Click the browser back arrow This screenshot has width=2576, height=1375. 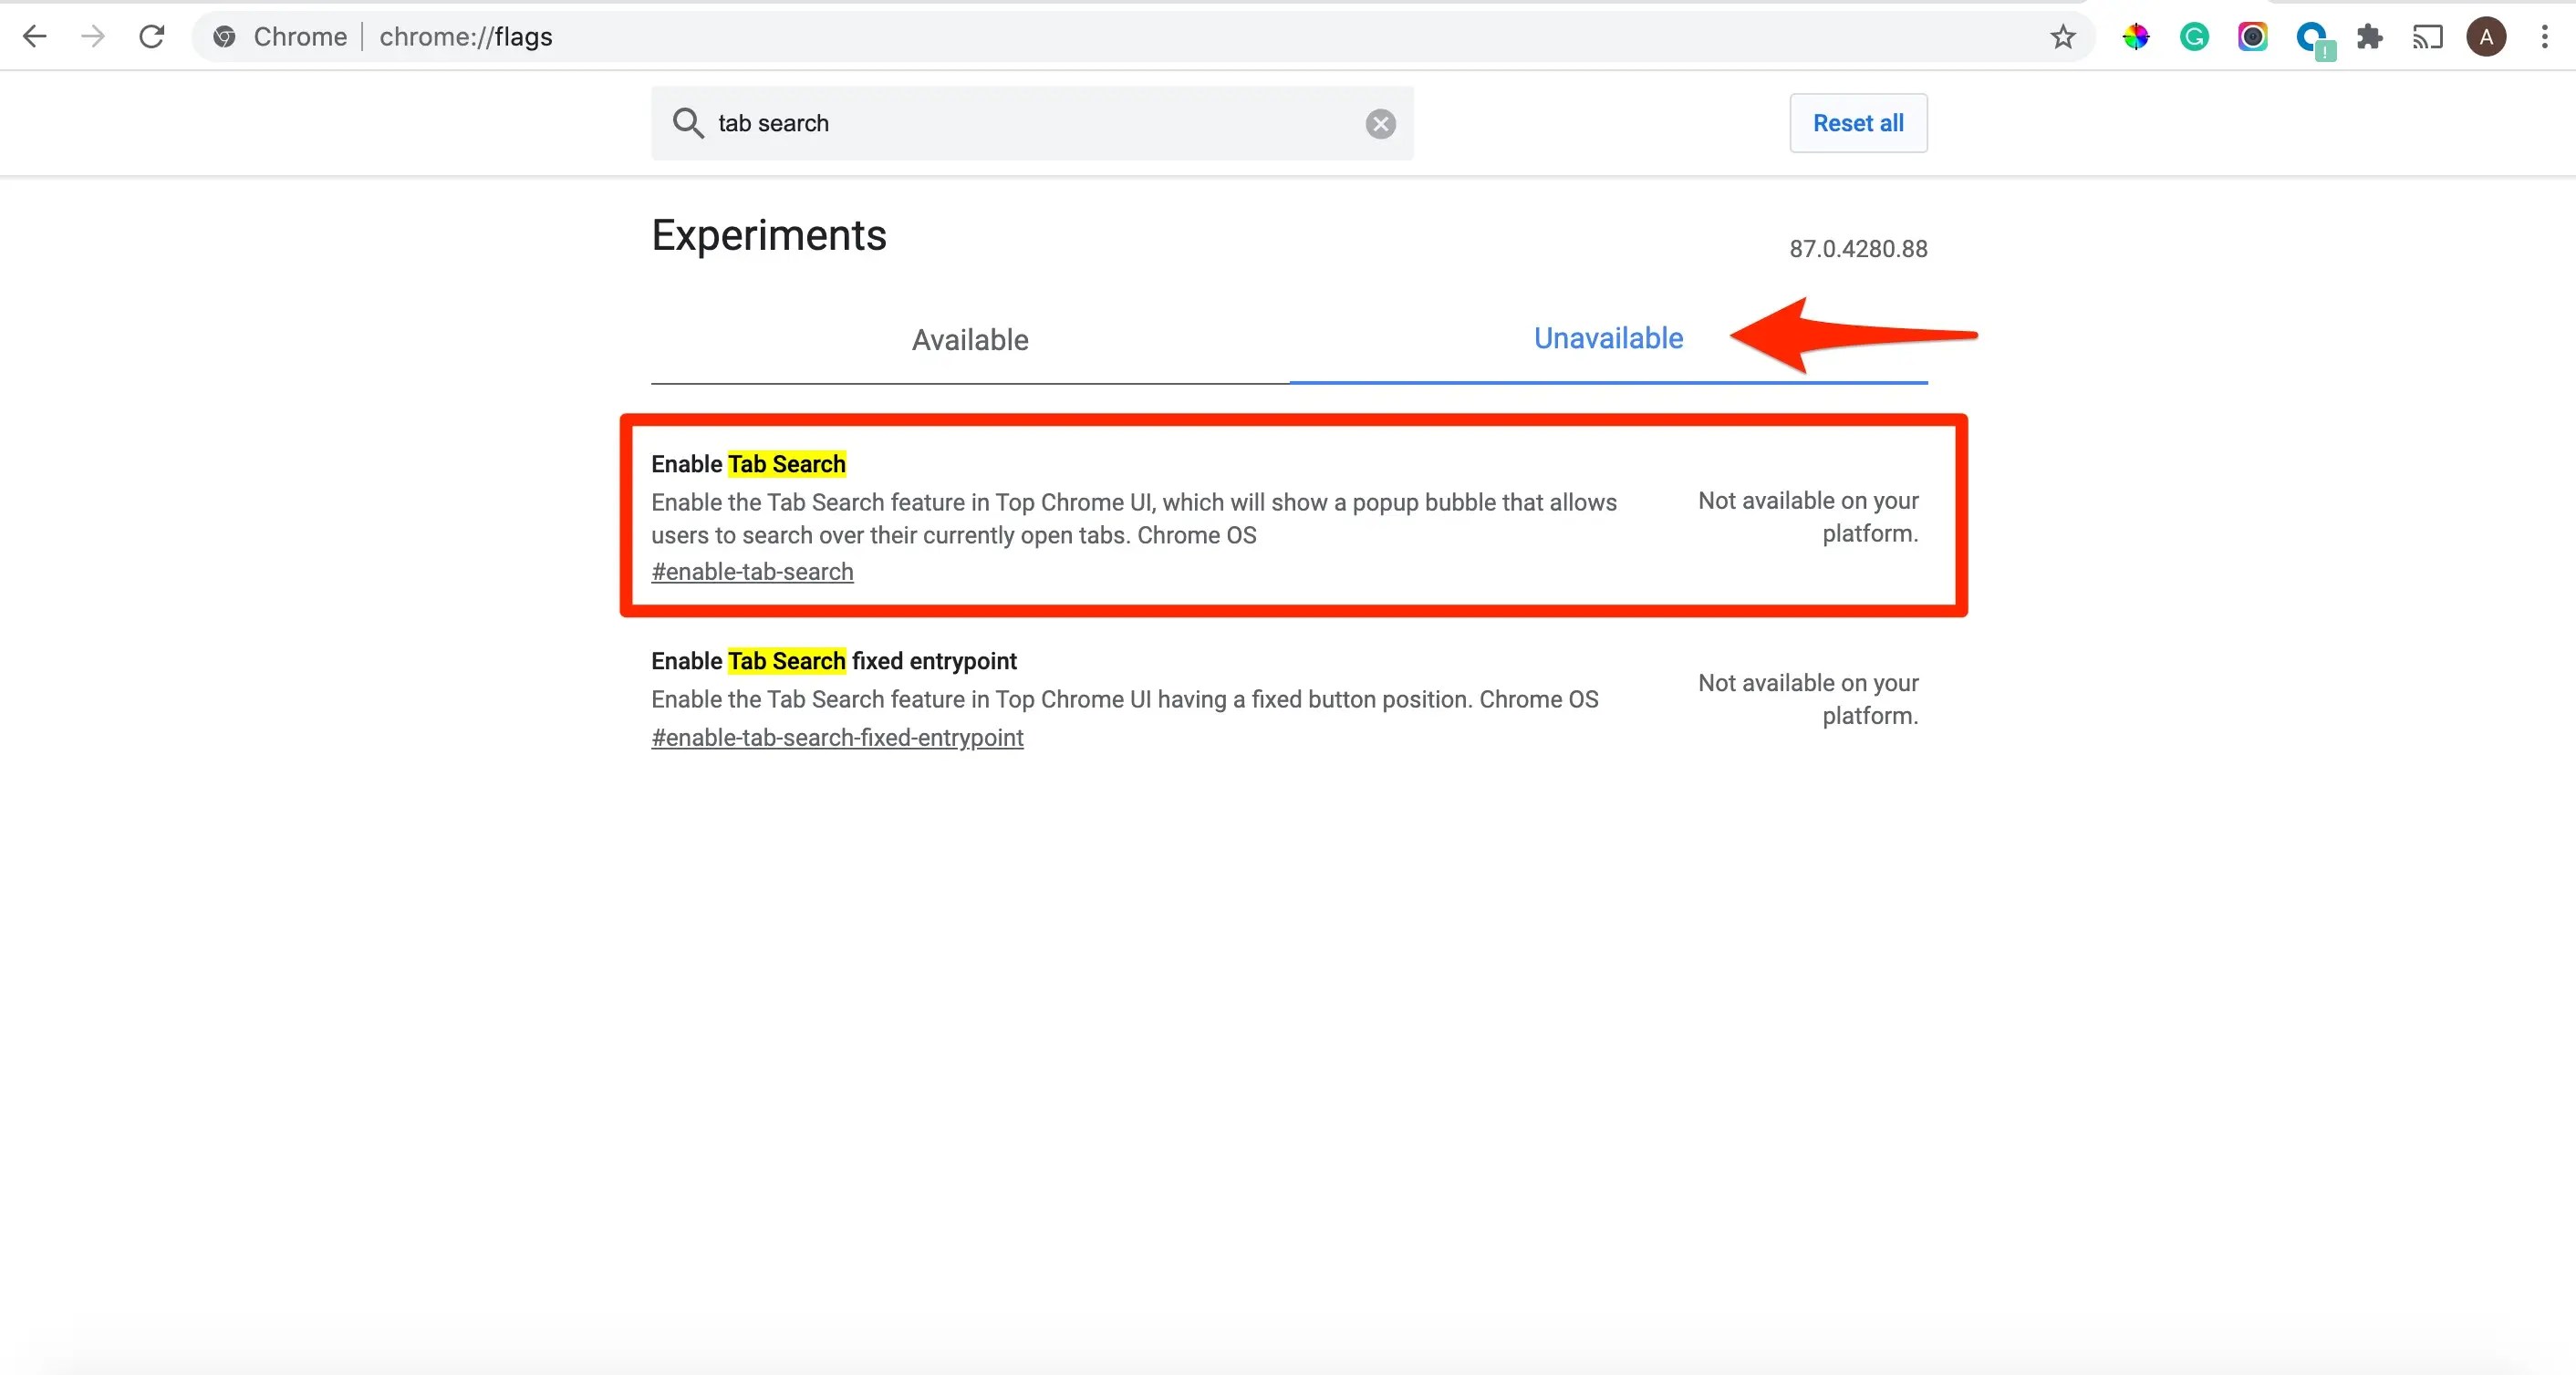[x=34, y=37]
